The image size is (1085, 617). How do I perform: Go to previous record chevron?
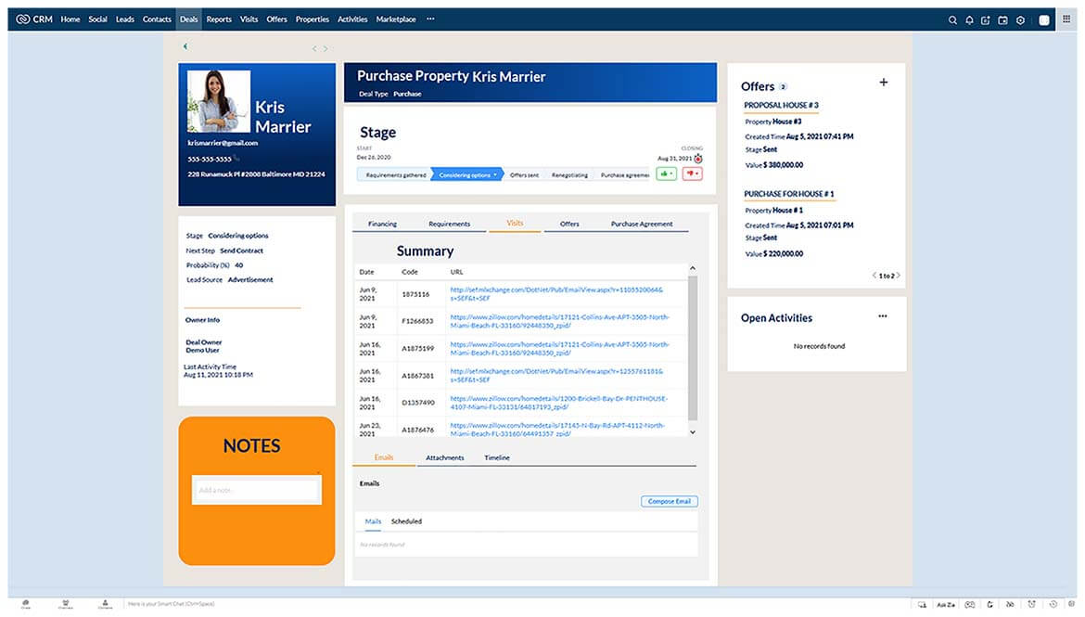(x=314, y=48)
